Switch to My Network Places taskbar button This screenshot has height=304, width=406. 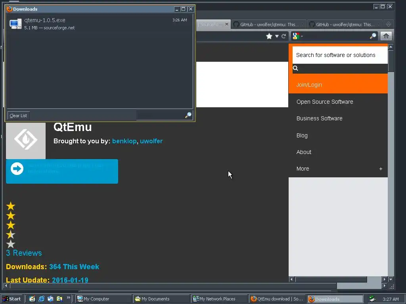pyautogui.click(x=219, y=299)
